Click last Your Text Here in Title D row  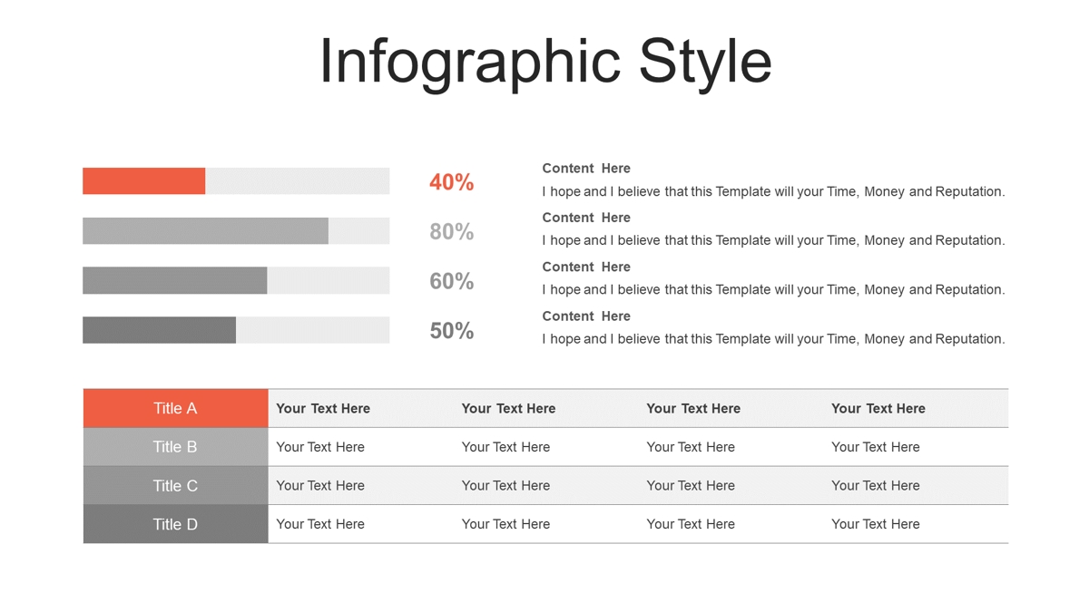click(876, 524)
